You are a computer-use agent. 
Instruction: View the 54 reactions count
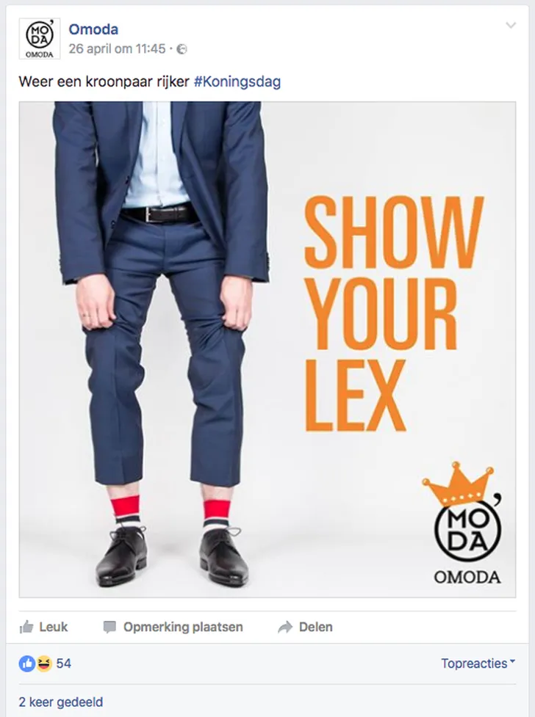coord(64,663)
